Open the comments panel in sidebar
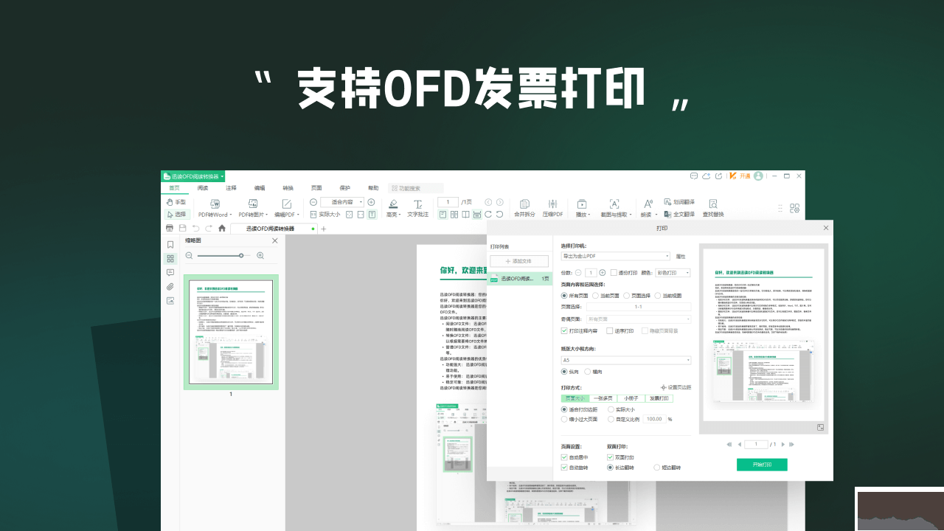Viewport: 944px width, 531px height. pyautogui.click(x=170, y=273)
